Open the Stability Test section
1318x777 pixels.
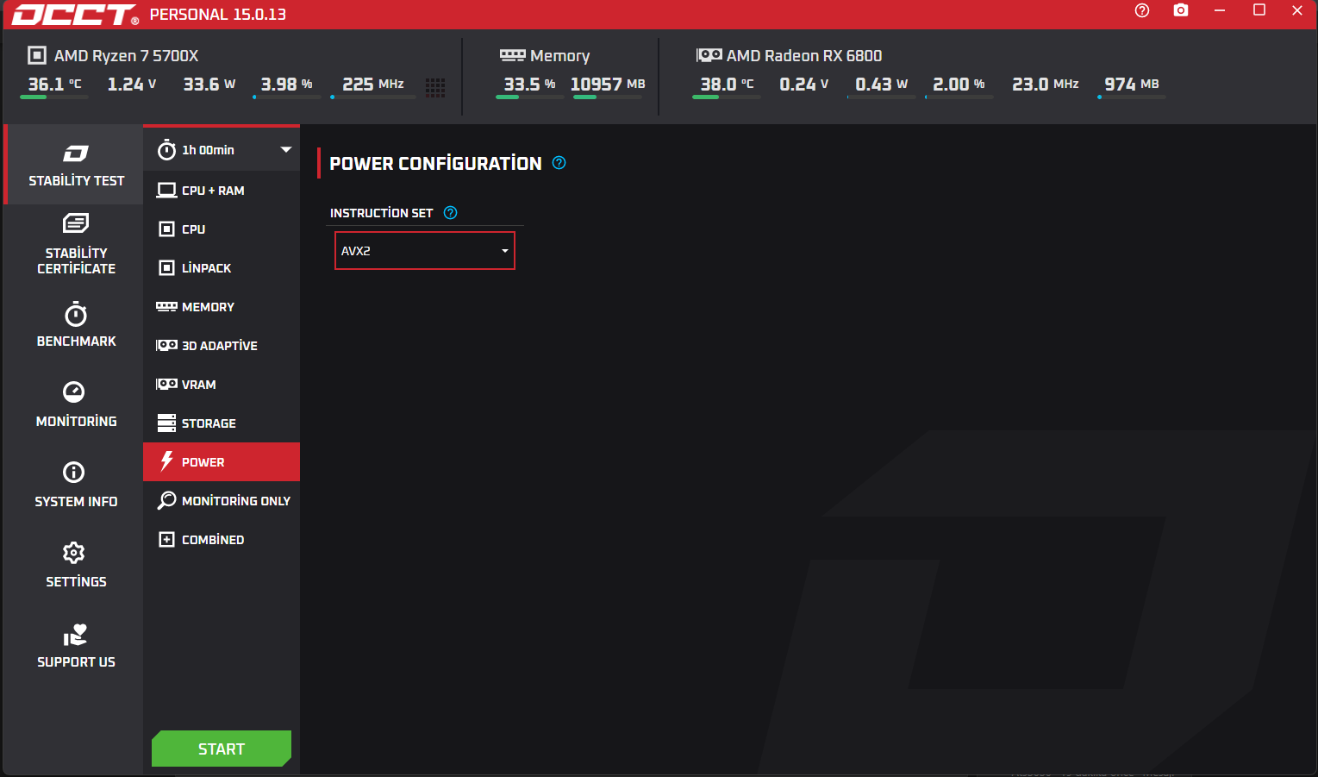click(74, 165)
